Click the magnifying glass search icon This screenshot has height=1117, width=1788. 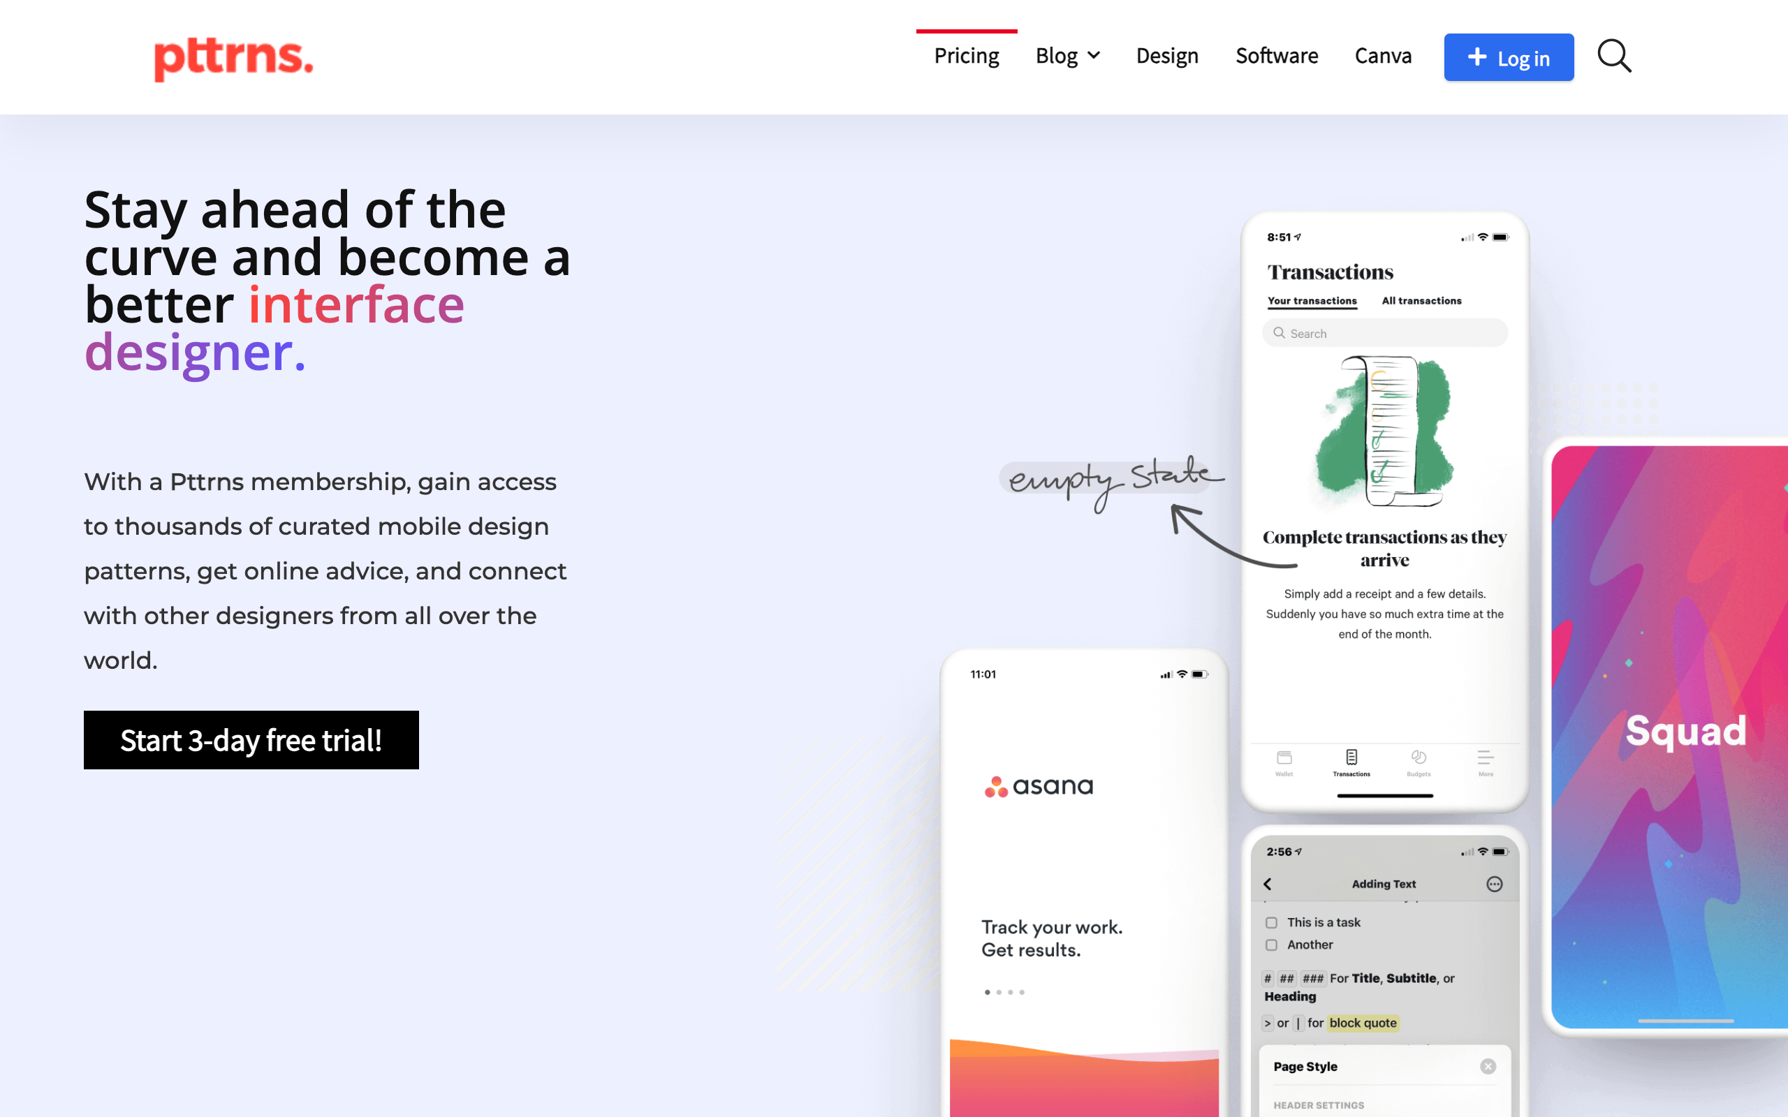pos(1613,56)
